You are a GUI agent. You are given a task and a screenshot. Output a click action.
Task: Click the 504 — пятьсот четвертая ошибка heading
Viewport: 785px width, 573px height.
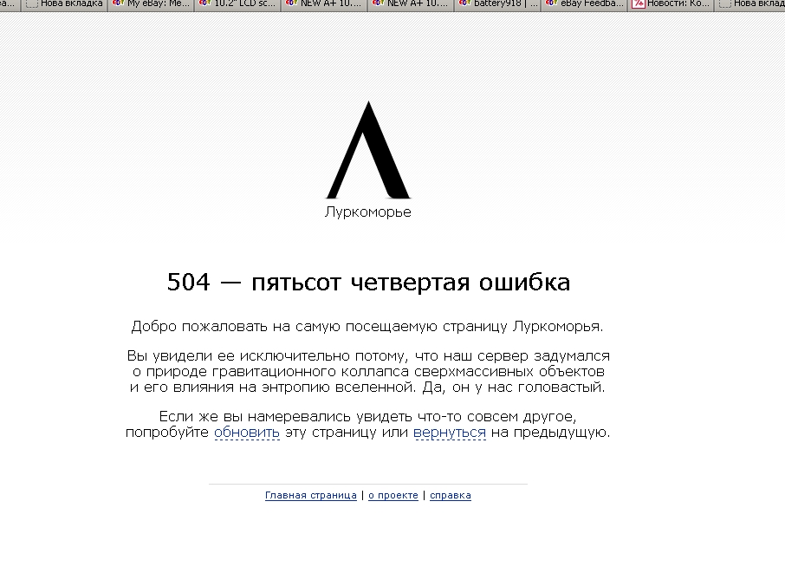(368, 282)
